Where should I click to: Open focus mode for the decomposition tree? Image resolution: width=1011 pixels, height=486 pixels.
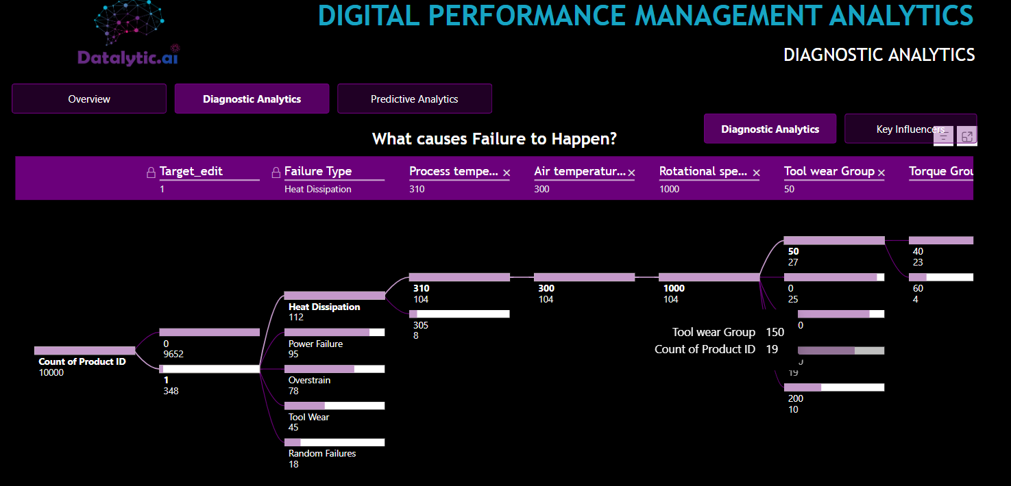click(x=967, y=136)
